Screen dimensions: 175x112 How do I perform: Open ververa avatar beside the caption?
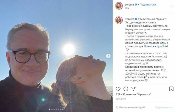pos(119,20)
